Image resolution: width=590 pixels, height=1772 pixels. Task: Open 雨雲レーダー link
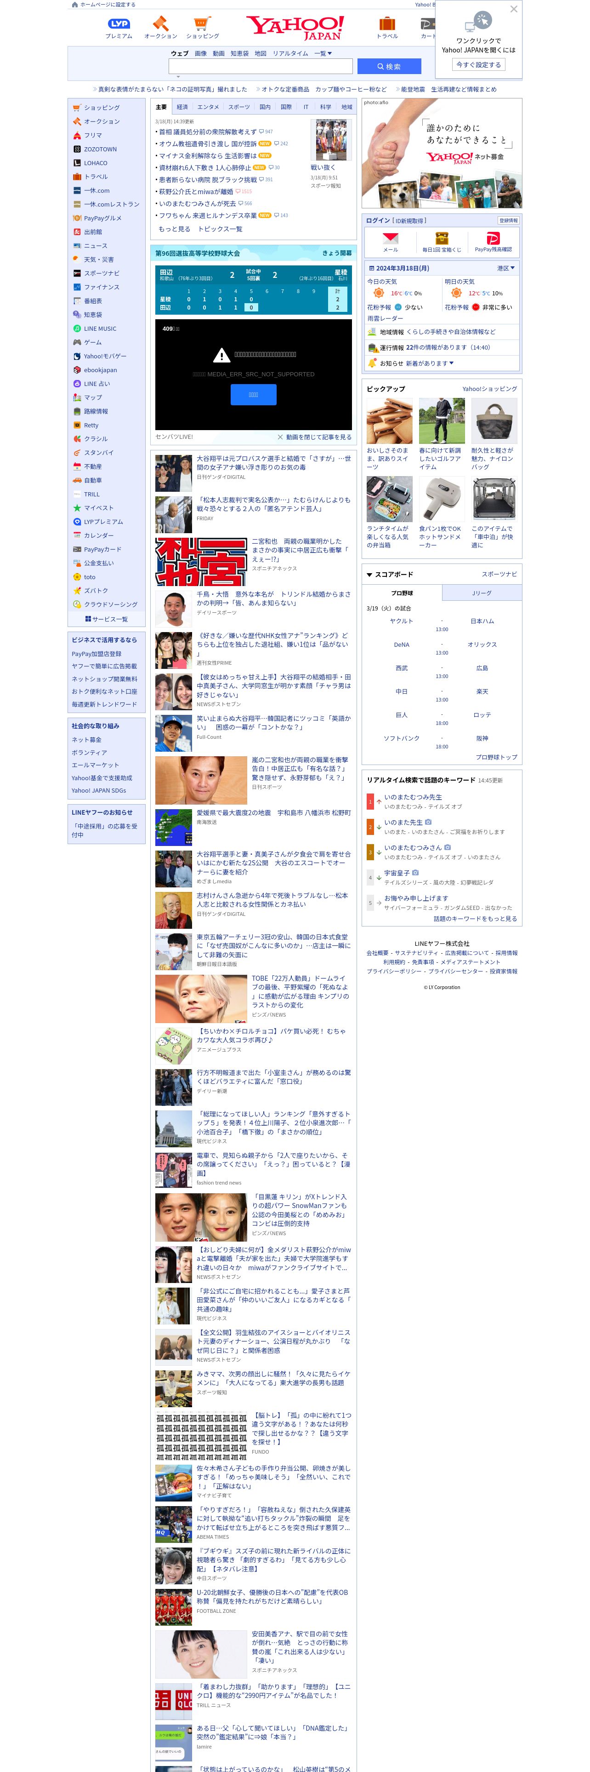(386, 318)
